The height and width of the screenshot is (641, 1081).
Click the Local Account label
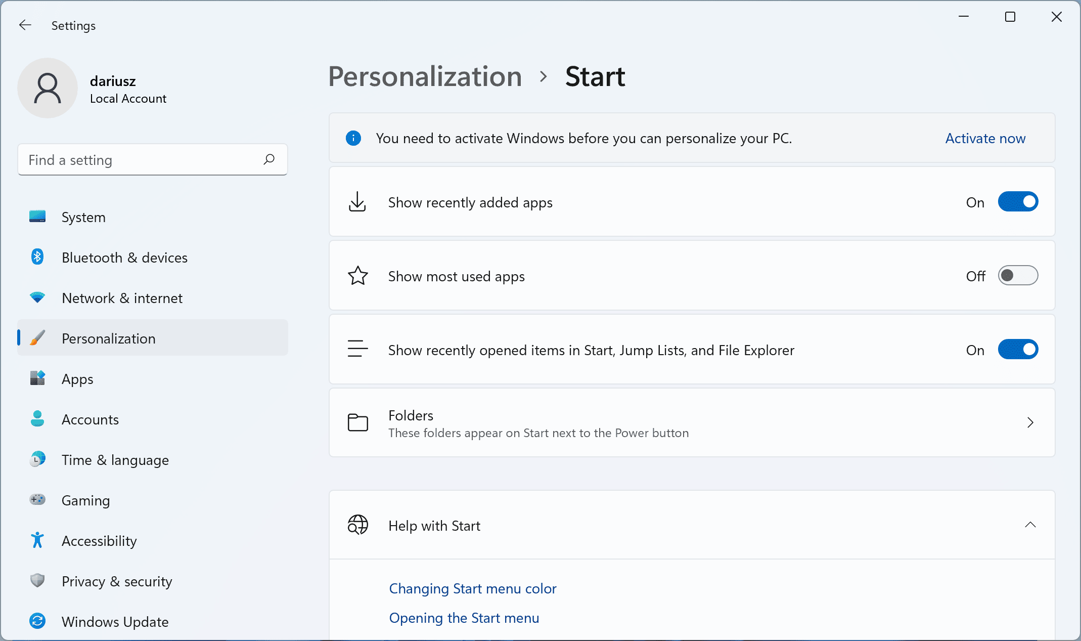[128, 99]
